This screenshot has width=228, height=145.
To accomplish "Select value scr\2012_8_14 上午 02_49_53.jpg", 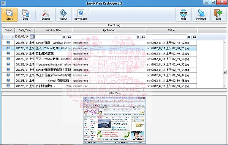I will [171, 64].
